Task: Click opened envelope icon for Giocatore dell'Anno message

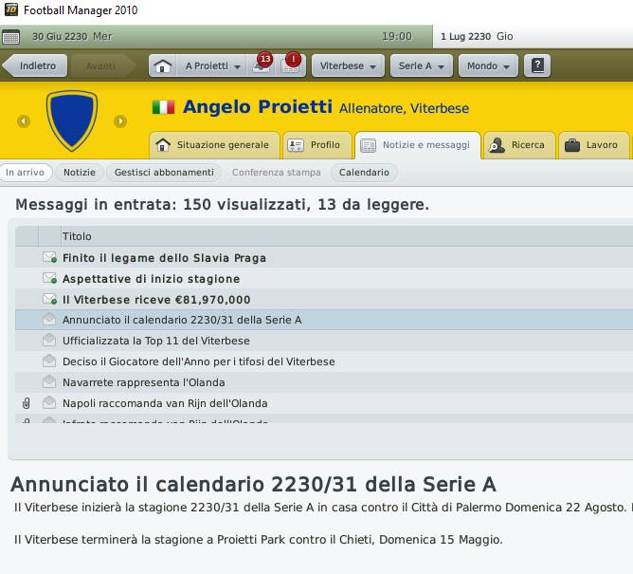Action: [x=49, y=361]
